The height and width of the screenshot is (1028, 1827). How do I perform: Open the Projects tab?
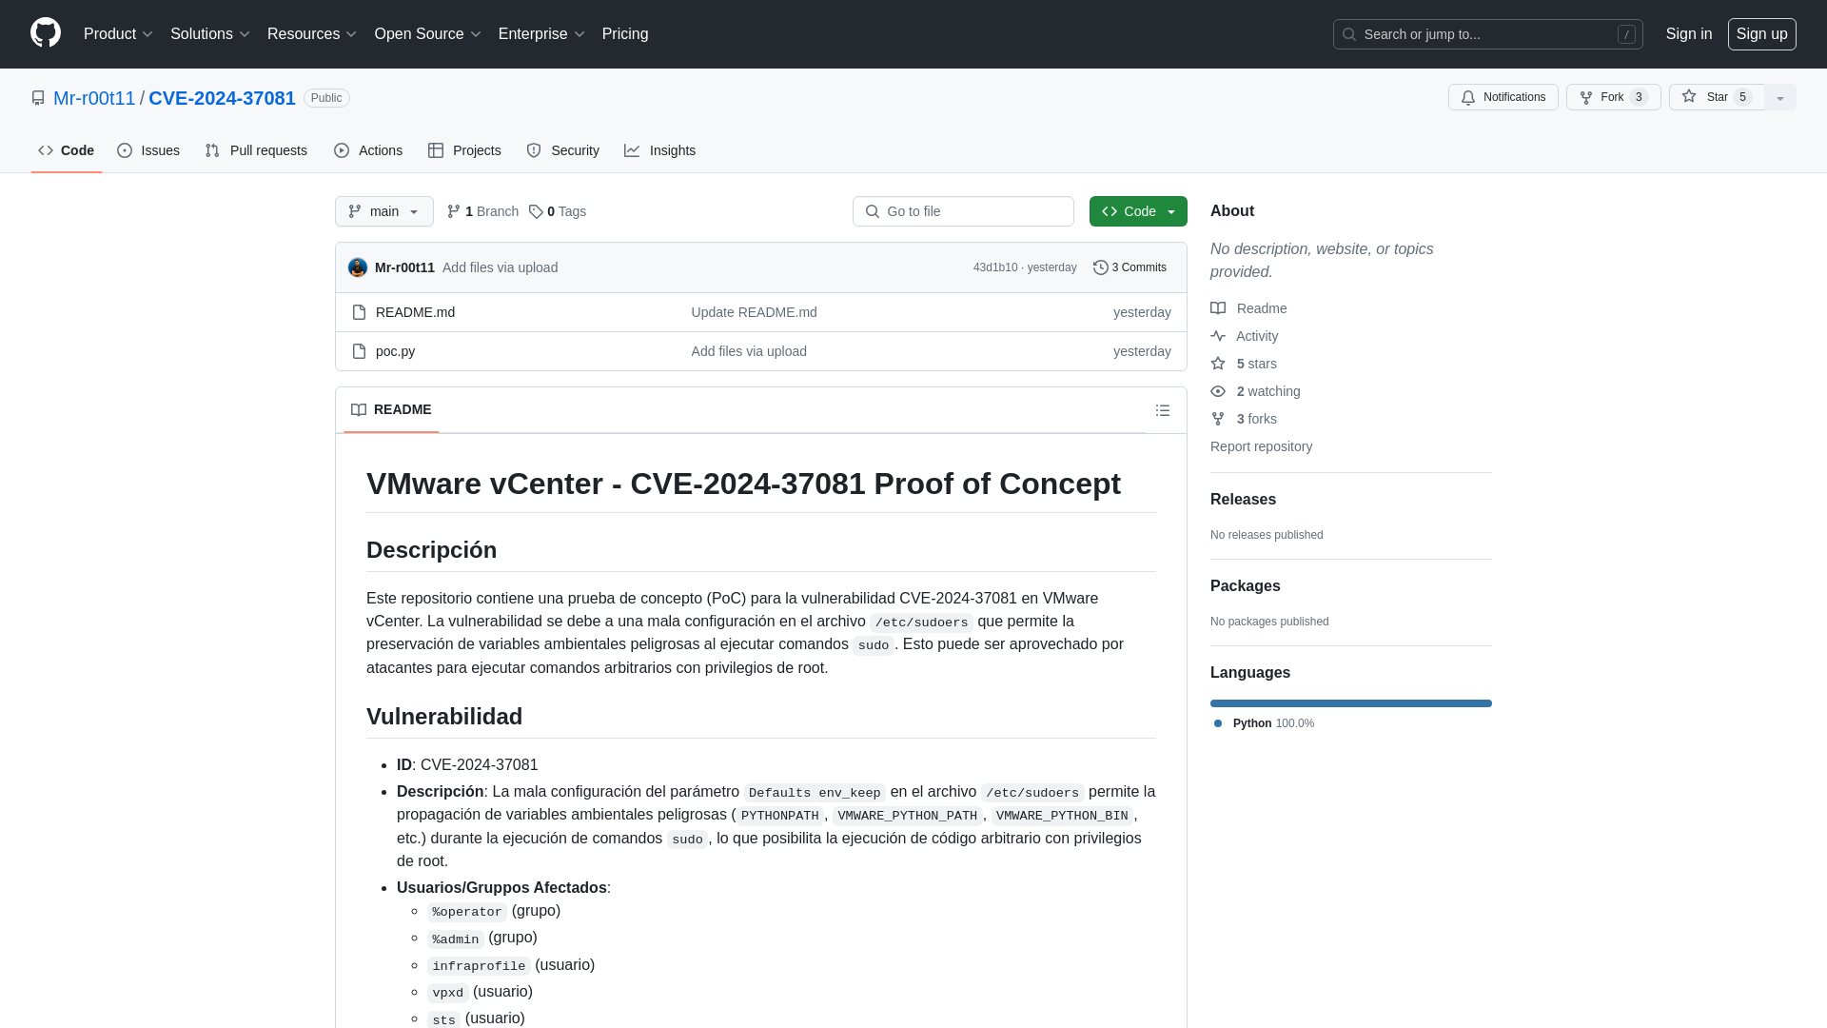(464, 150)
